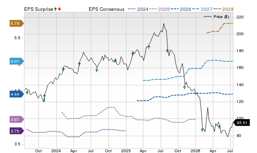Click the EPS Consensus label text

click(x=106, y=9)
